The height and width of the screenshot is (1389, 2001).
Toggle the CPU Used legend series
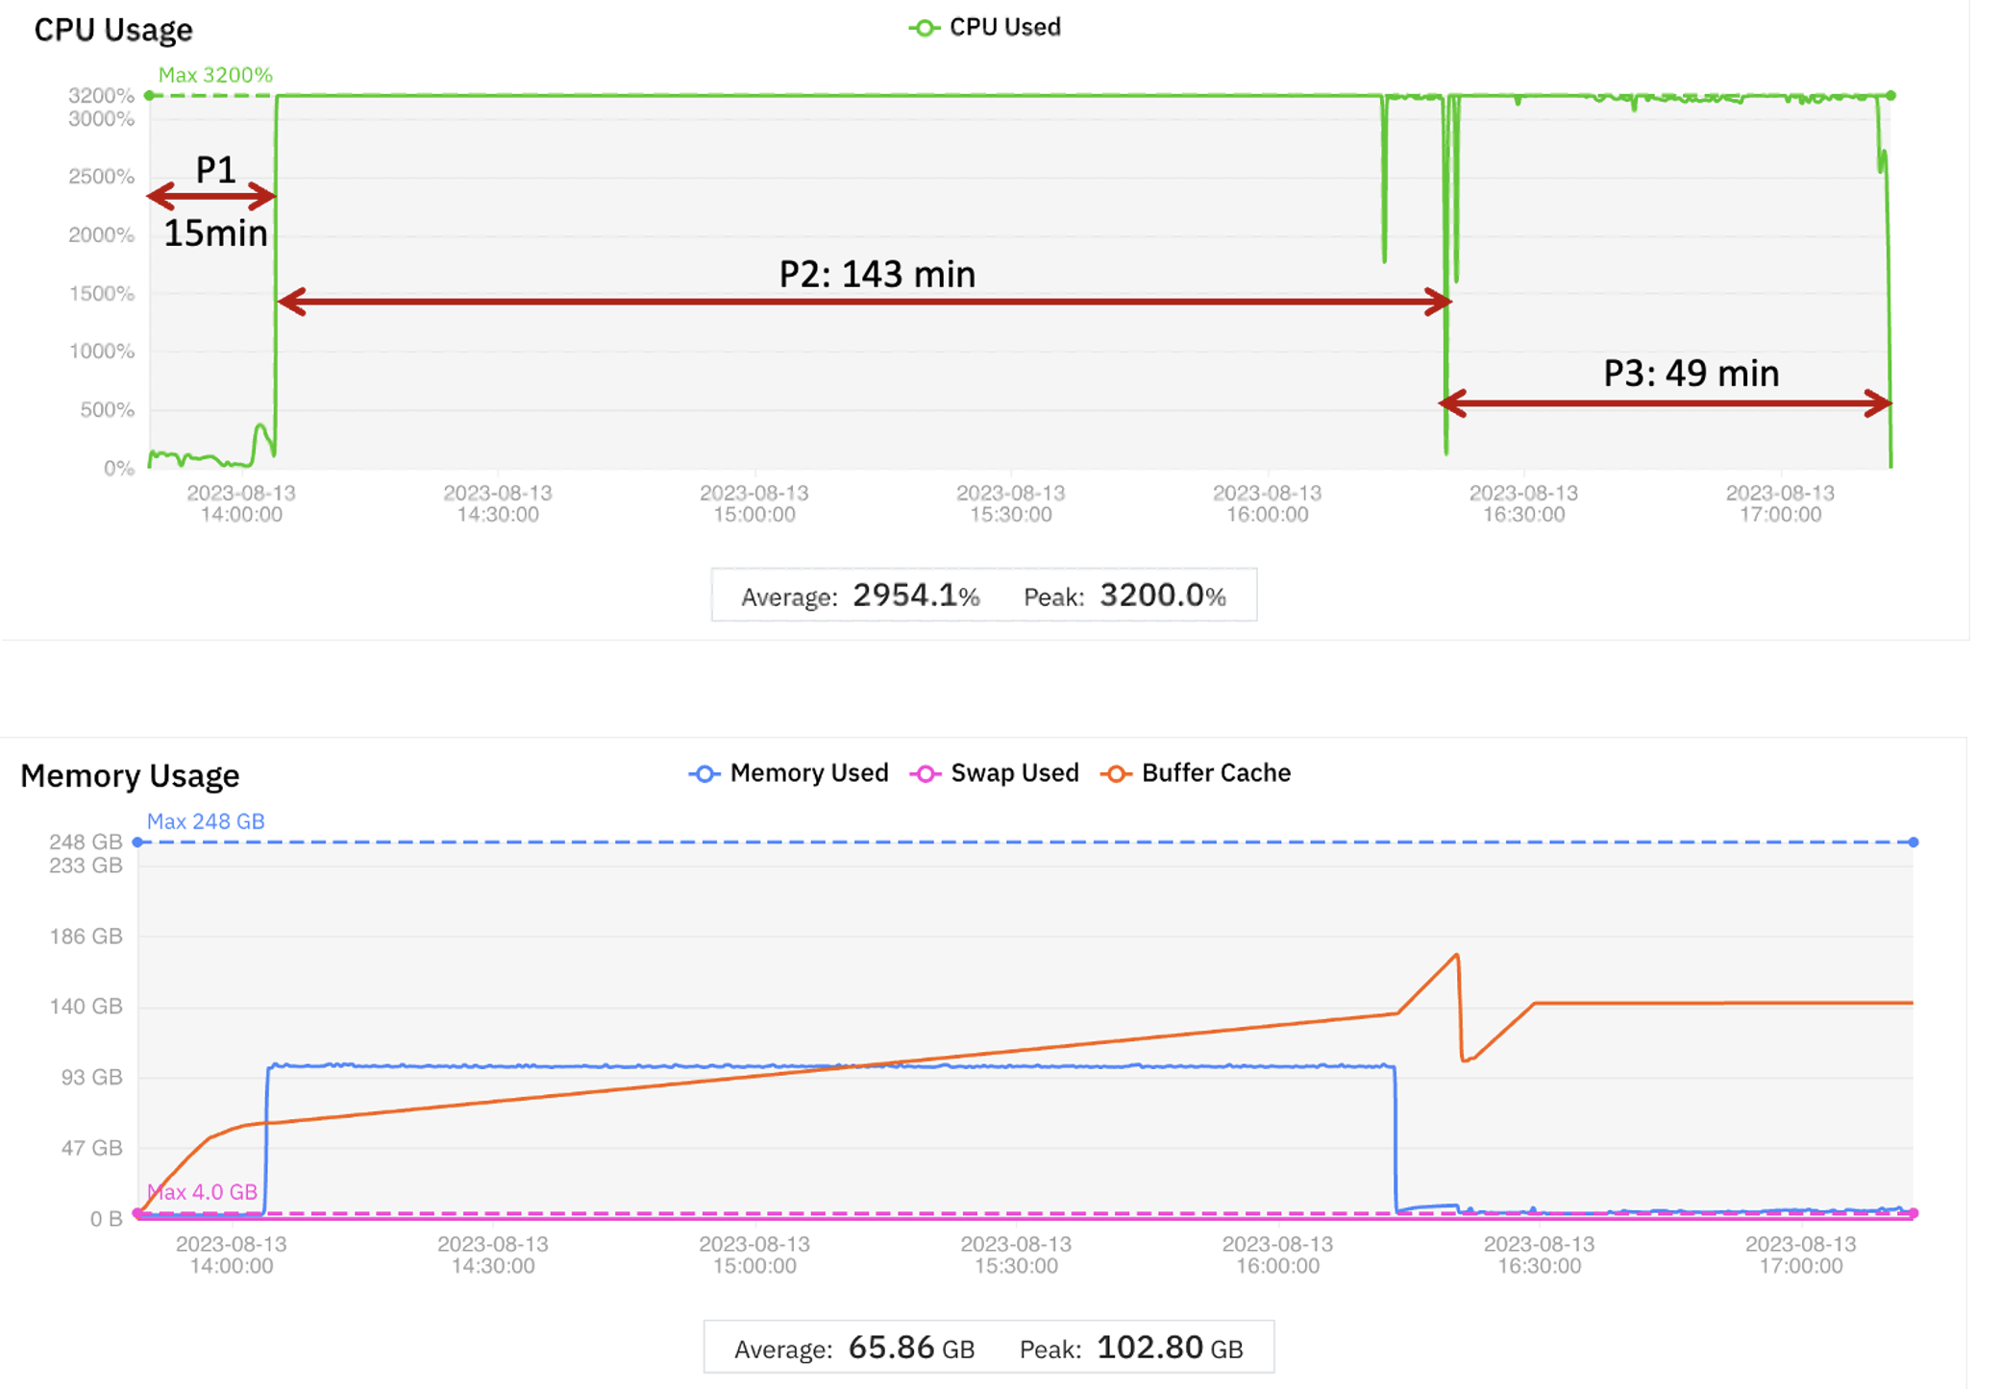coord(984,27)
